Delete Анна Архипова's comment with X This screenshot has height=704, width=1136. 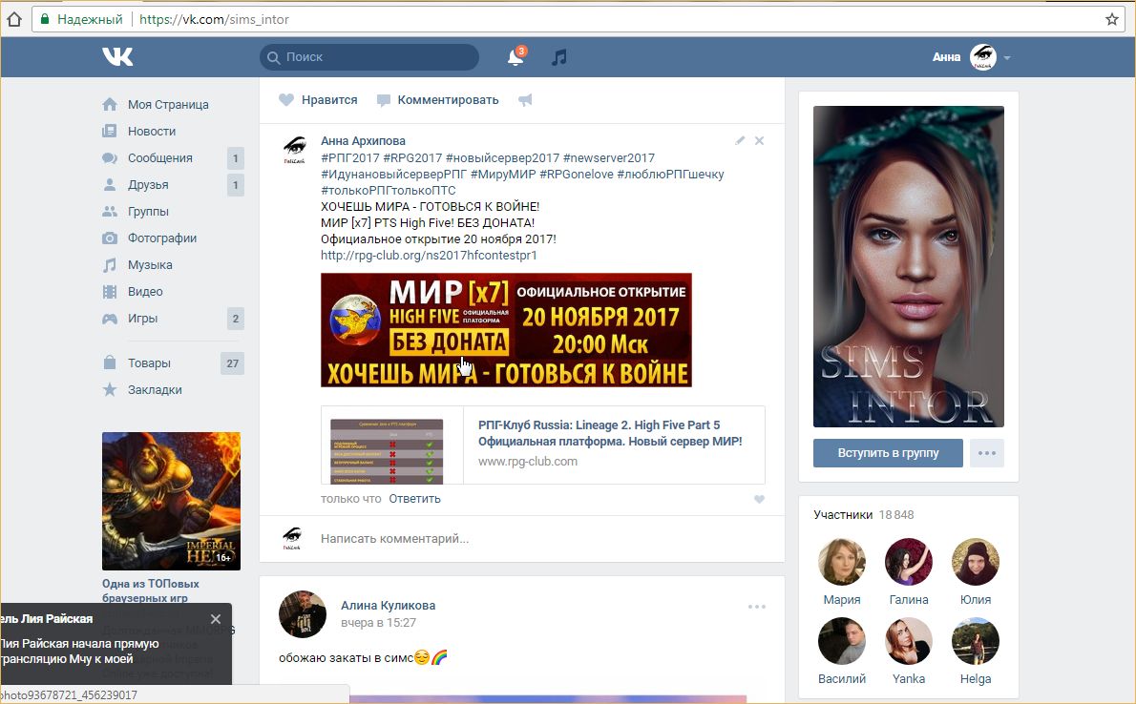click(759, 140)
